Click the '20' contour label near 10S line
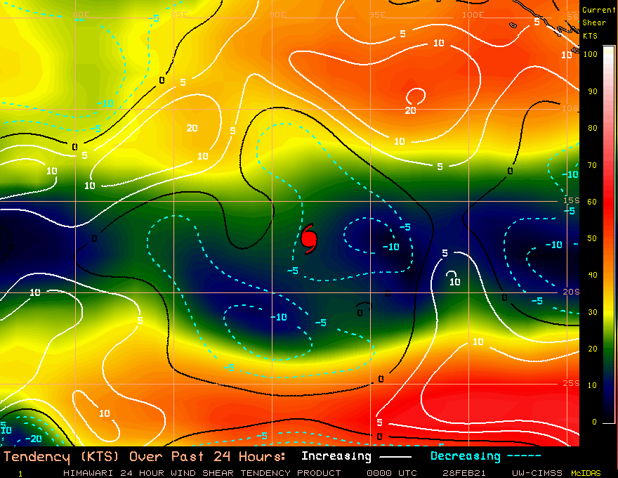 point(410,110)
